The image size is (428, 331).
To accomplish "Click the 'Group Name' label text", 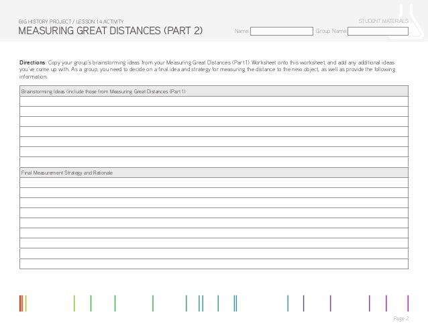I will tap(331, 31).
